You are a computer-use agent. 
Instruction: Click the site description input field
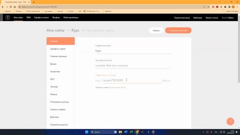click(x=133, y=66)
